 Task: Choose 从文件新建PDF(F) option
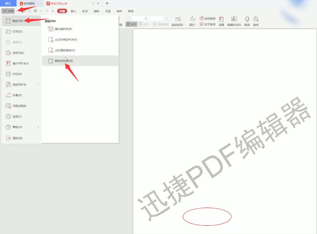tap(80, 39)
